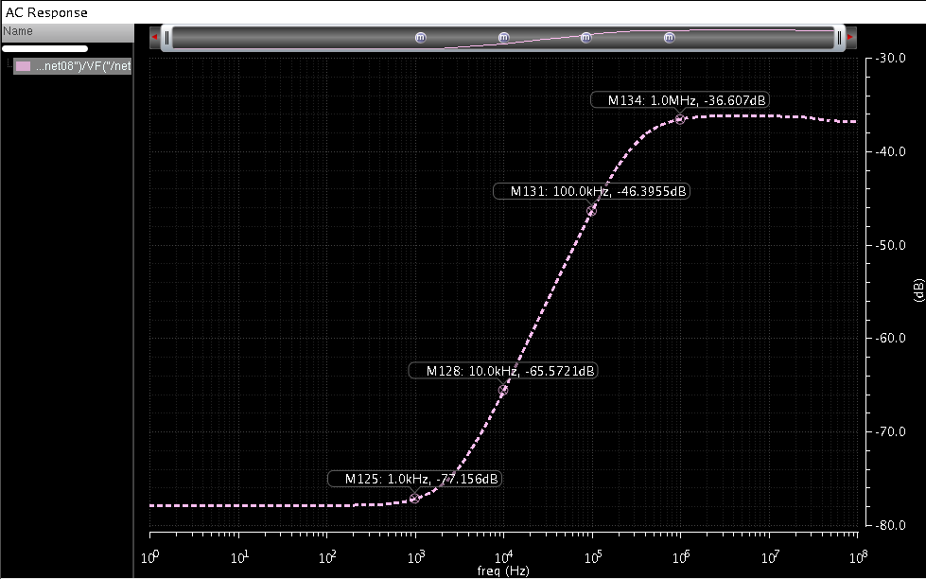The image size is (926, 579).
Task: Grab the right handle of the overview slider
Action: coord(839,38)
